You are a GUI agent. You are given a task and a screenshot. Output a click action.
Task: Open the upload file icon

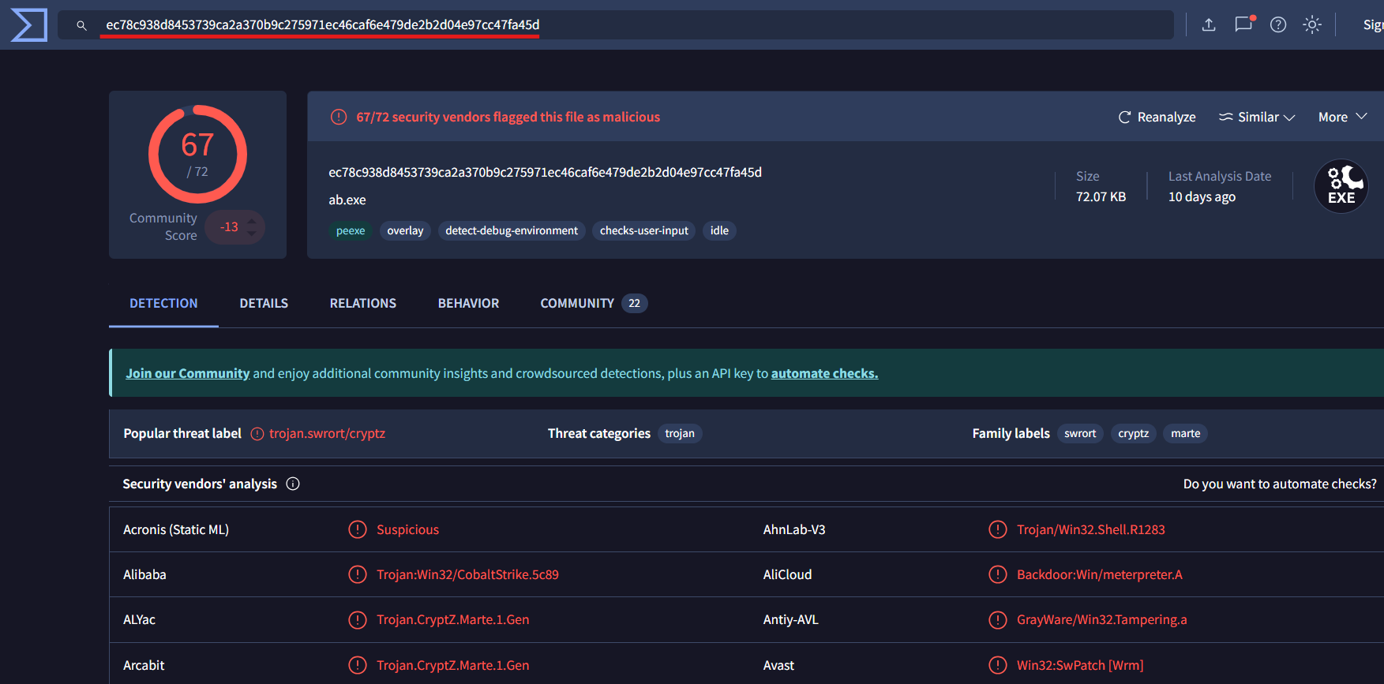(x=1209, y=24)
